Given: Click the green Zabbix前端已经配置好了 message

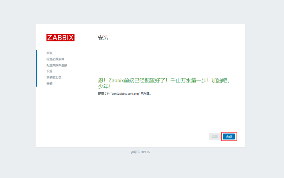Looking at the screenshot, I should coord(163,83).
